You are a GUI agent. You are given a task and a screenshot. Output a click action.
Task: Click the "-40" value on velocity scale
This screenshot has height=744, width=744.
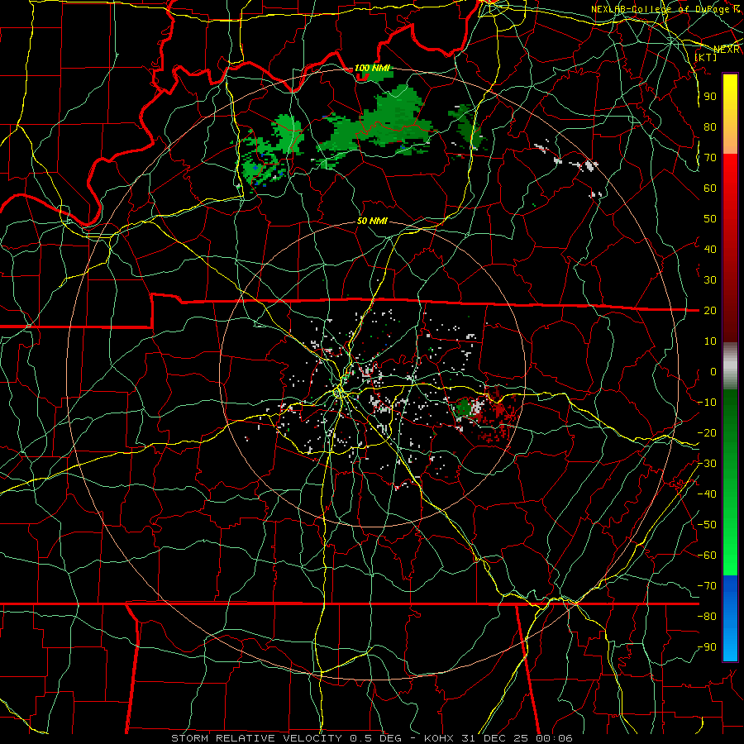[x=707, y=494]
